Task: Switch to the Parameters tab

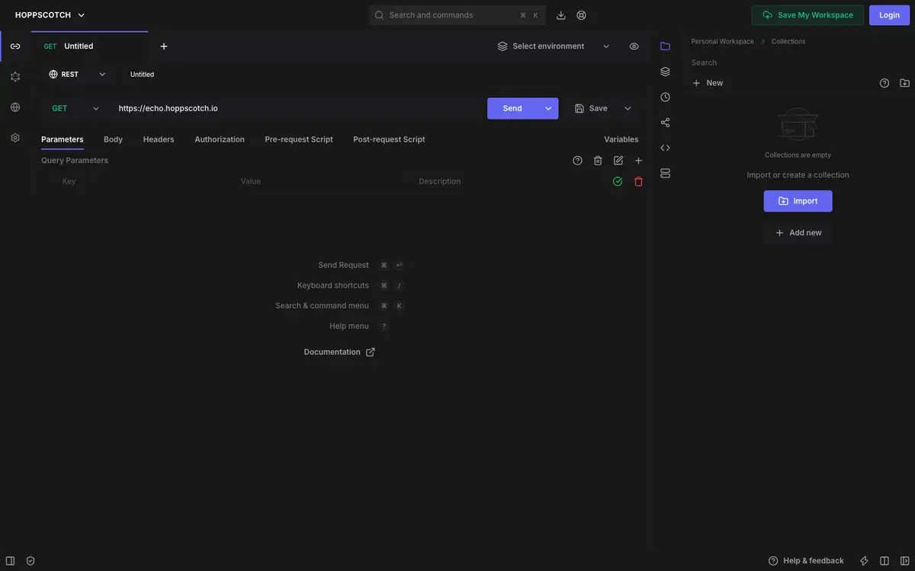Action: pos(63,139)
